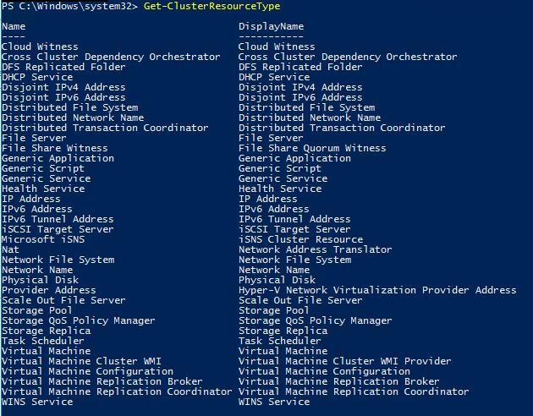Select Cloud Witness in Name column
Screen dimensions: 533x416
pos(40,47)
